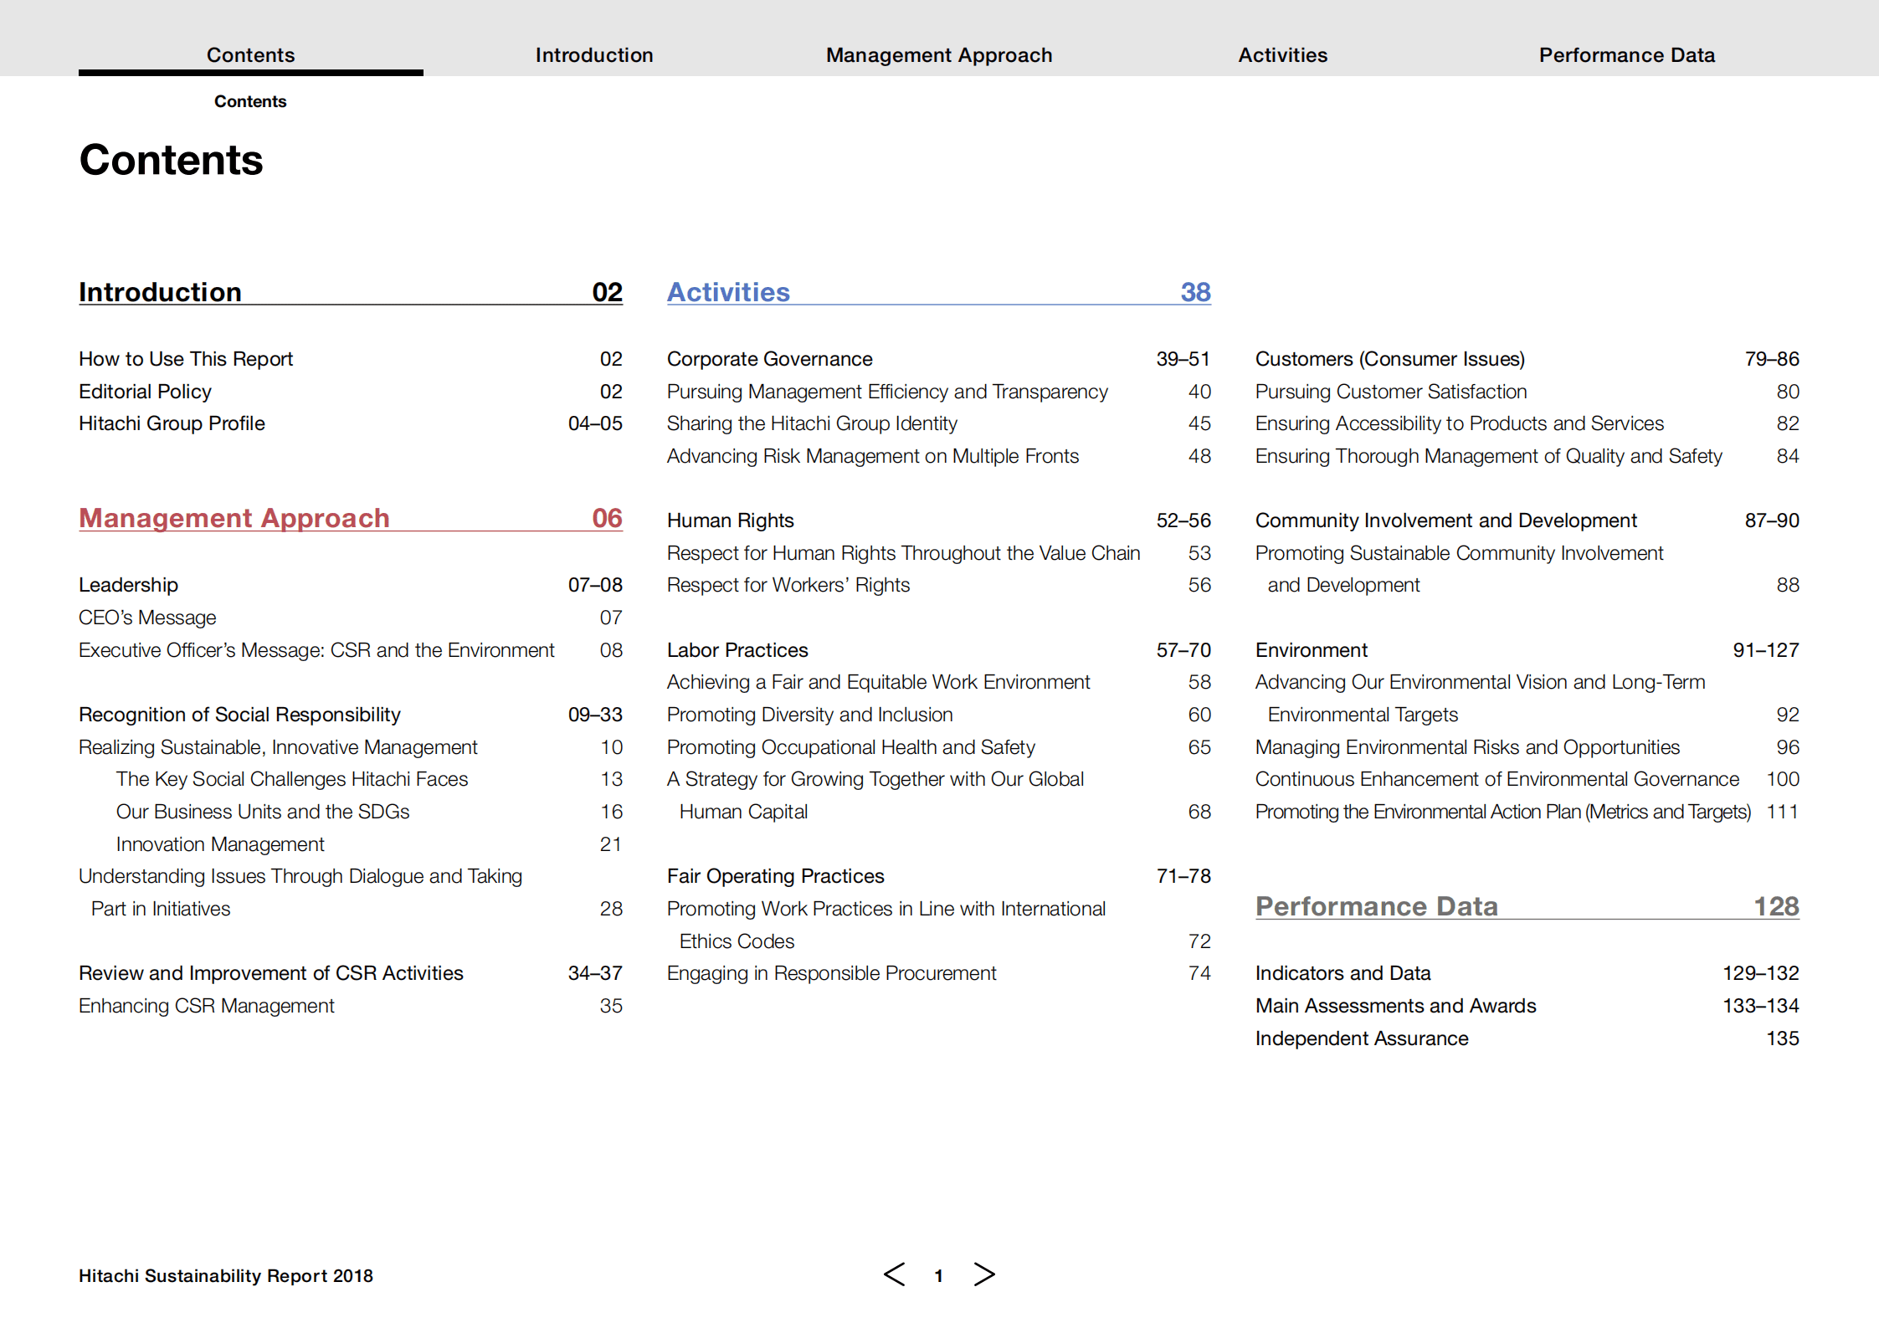Click the Contents sub-navigation label
Screen dimensions: 1879x1328
pyautogui.click(x=250, y=101)
